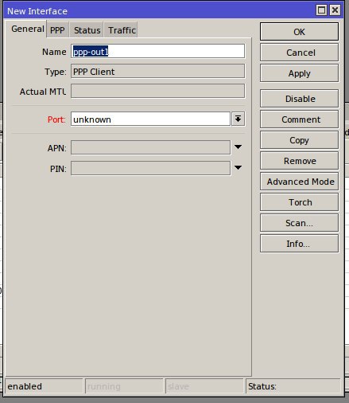This screenshot has height=403, width=349.
Task: Launch Torch for this interface
Action: click(x=299, y=202)
